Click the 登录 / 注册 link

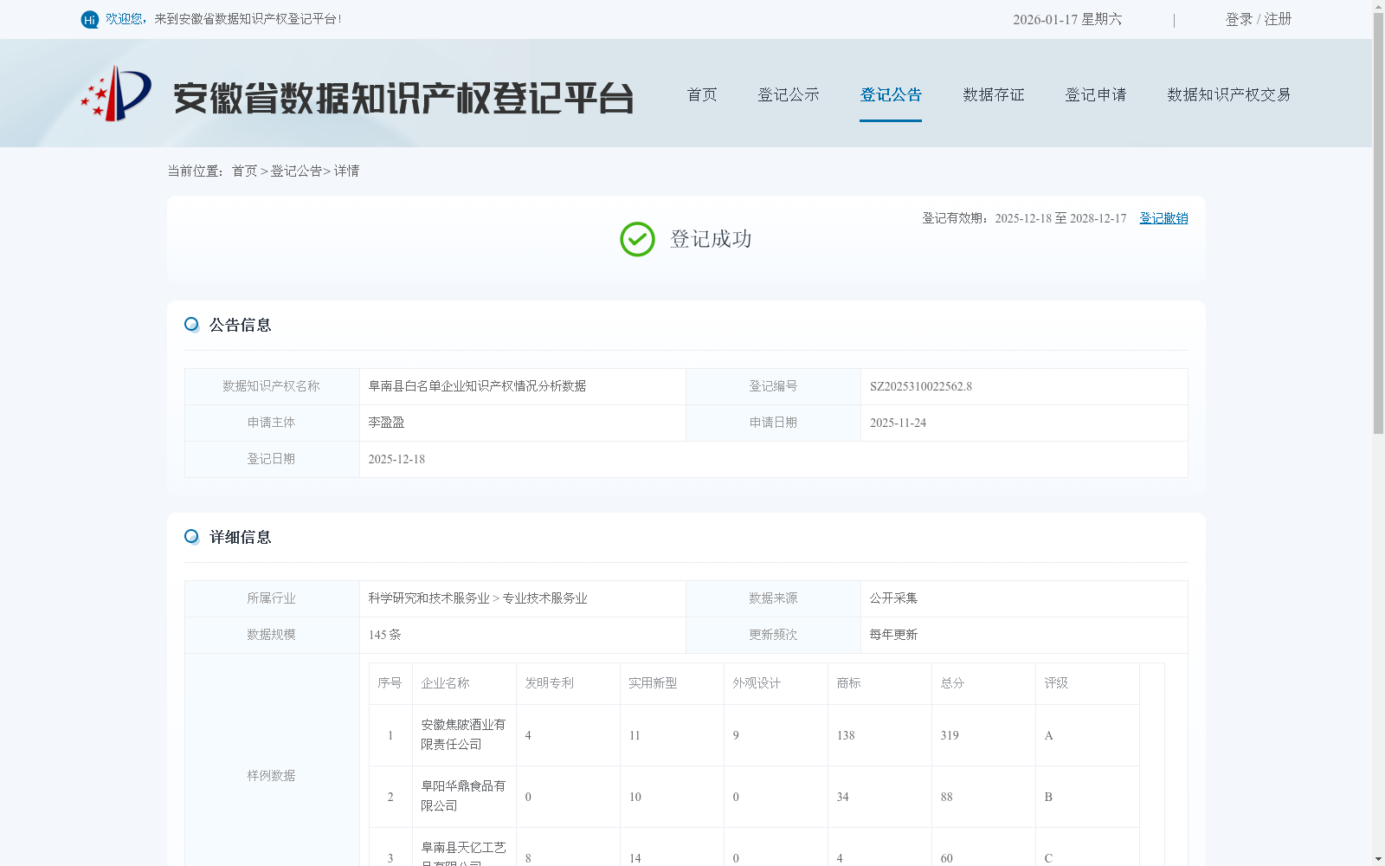[1259, 19]
